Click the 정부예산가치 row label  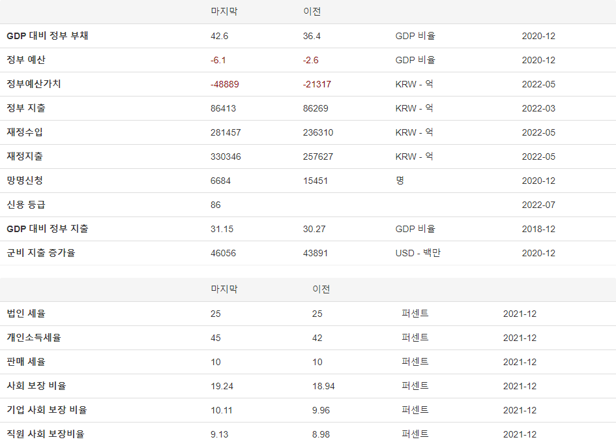click(x=34, y=83)
